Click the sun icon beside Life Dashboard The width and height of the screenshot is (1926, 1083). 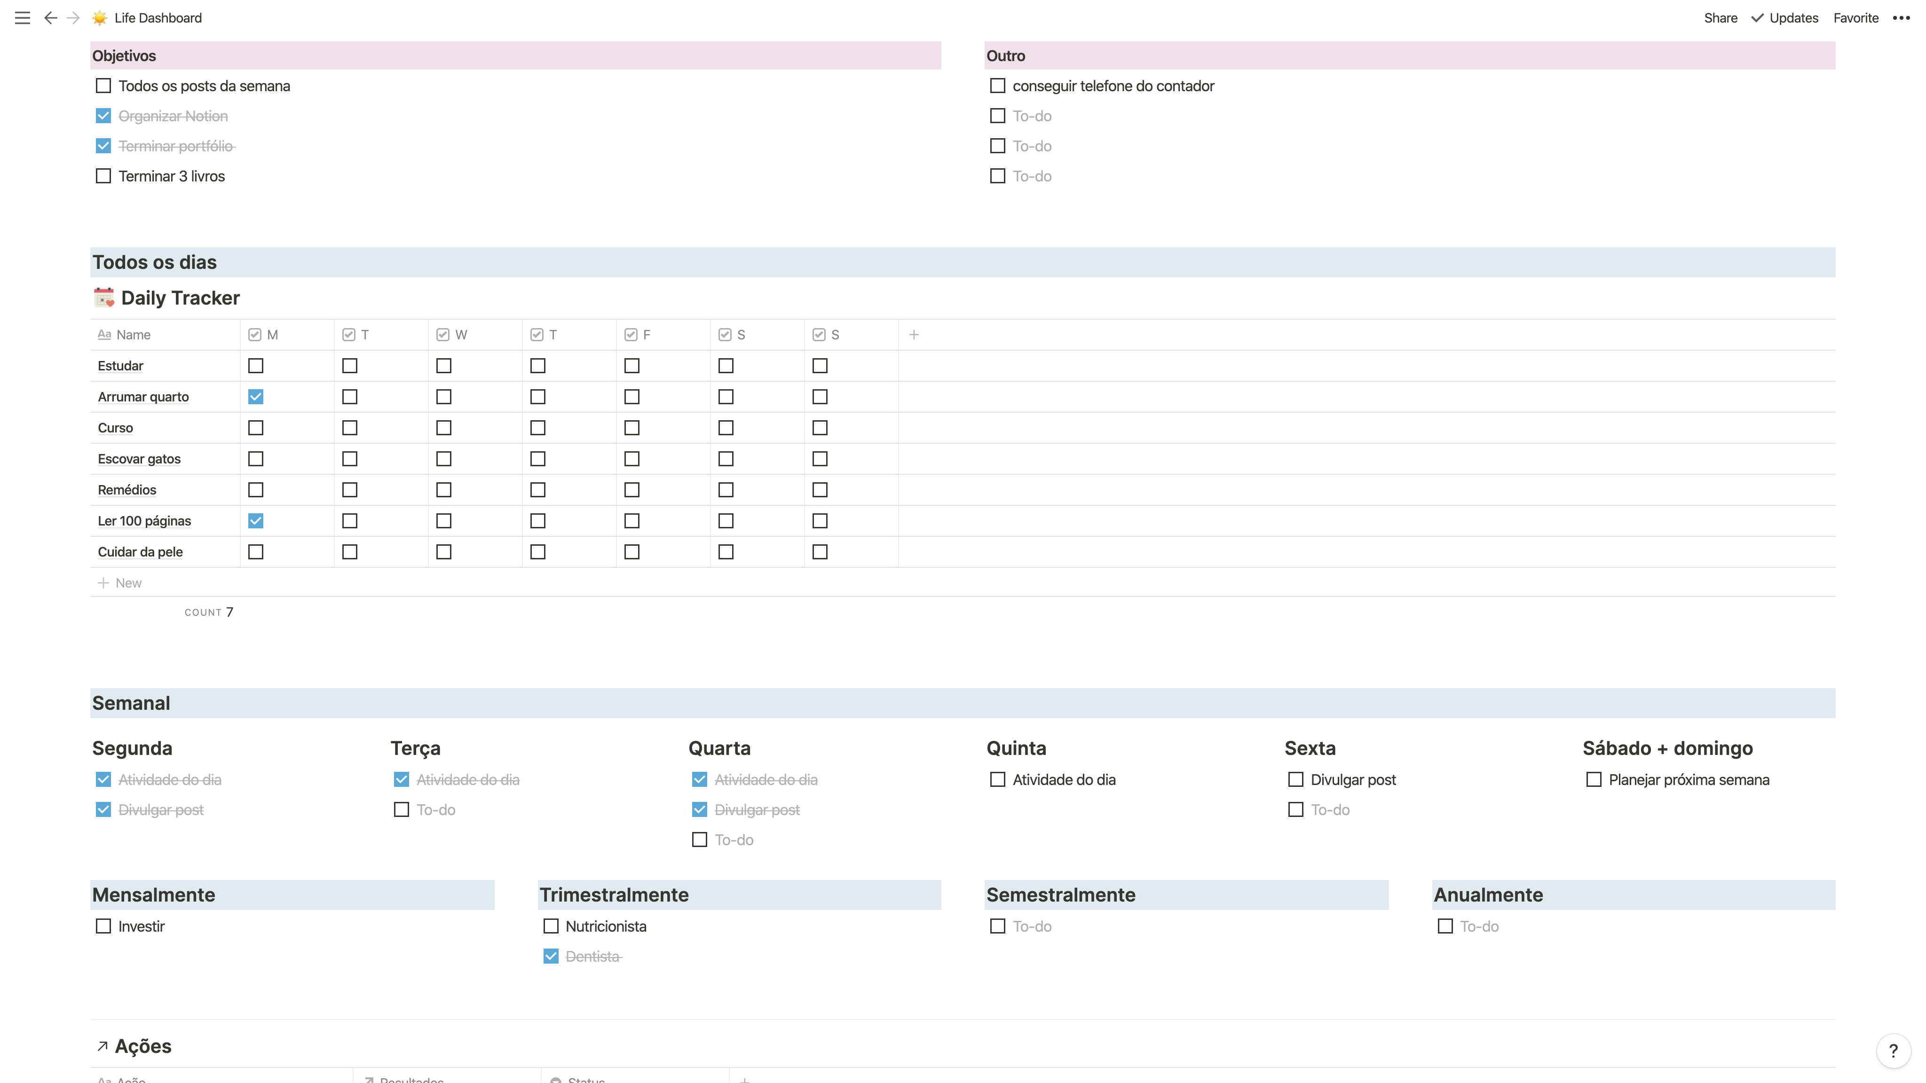(99, 18)
